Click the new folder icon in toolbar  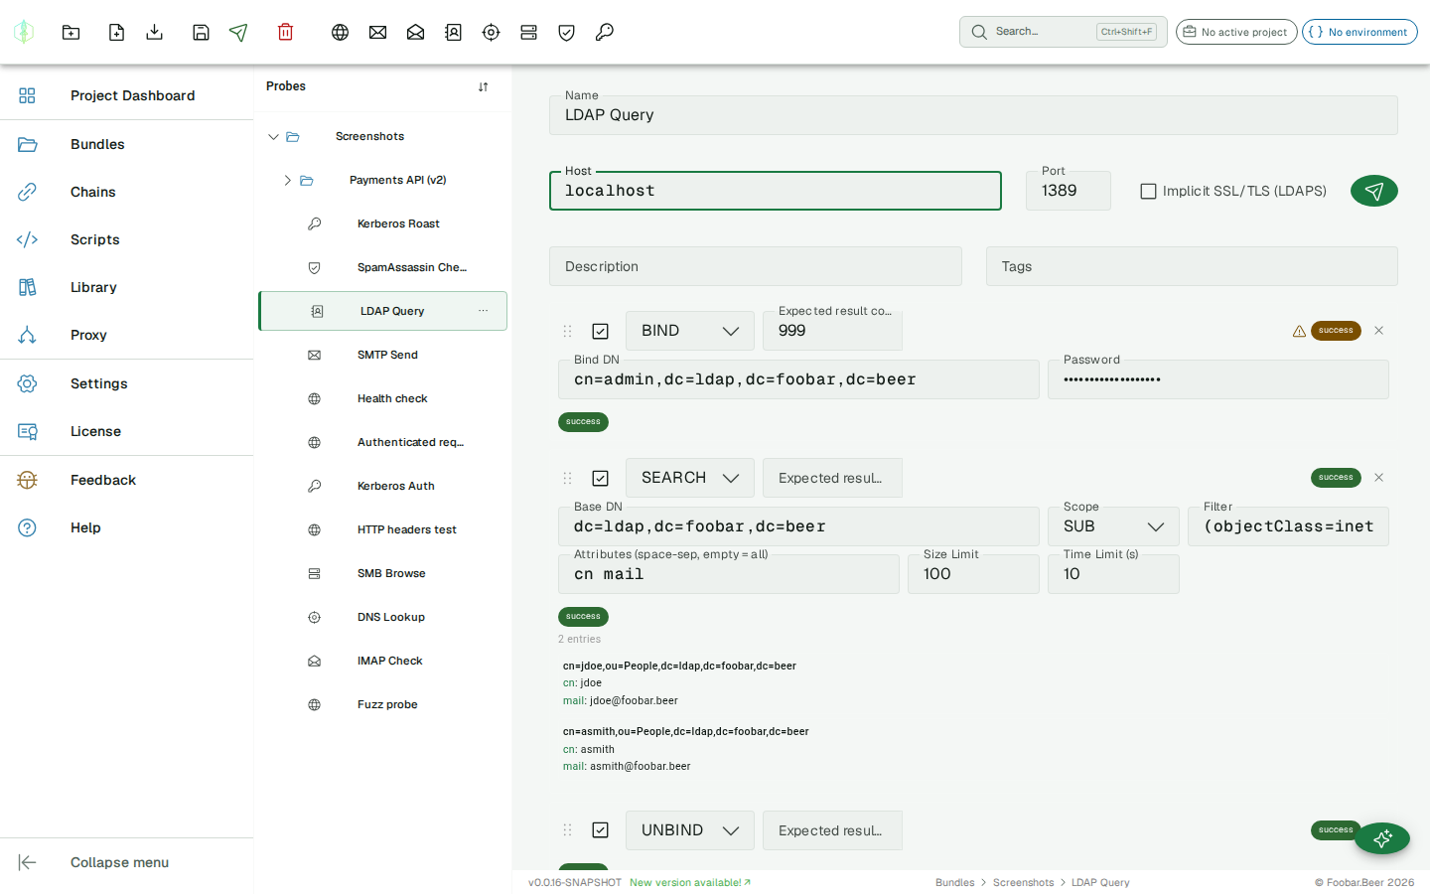point(71,32)
